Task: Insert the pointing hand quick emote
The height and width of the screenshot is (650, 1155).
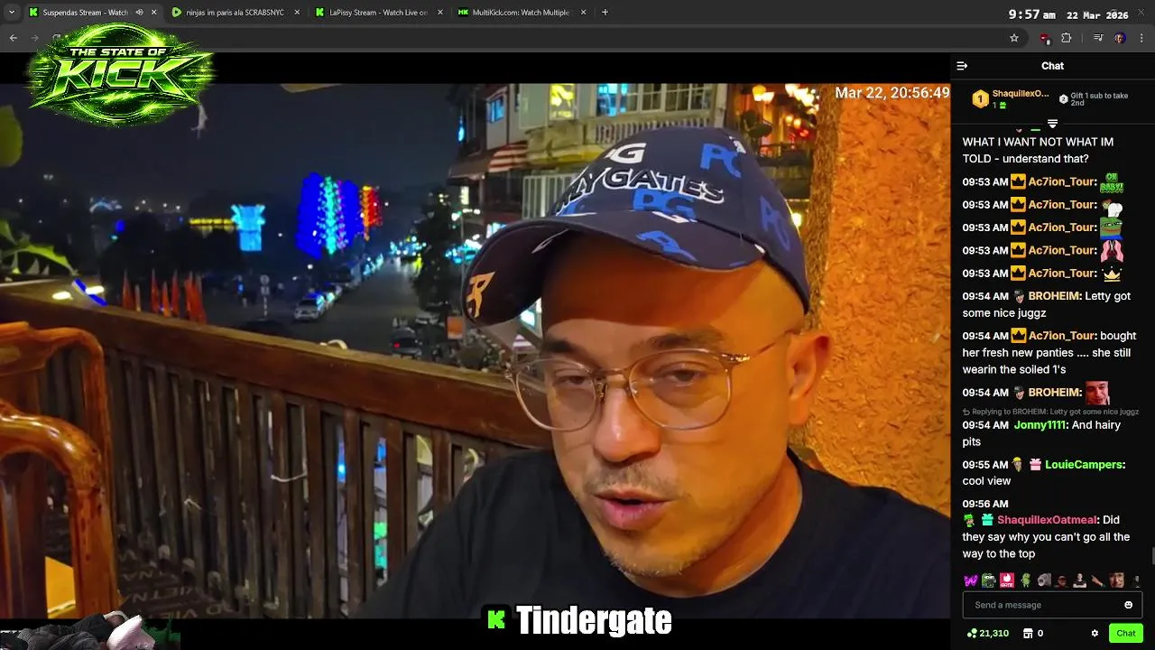Action: click(x=1097, y=580)
